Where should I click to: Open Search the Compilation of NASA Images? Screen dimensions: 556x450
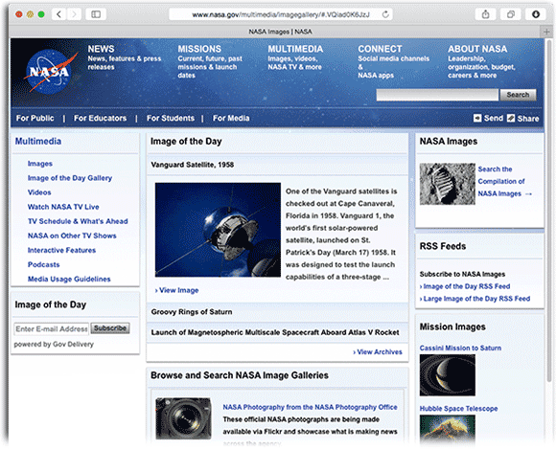(x=504, y=181)
